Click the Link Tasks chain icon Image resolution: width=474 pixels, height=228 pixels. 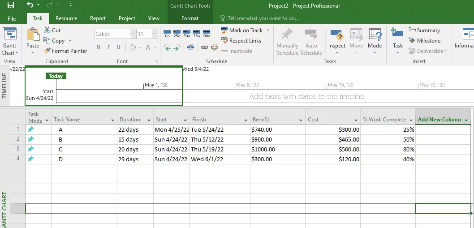click(204, 47)
